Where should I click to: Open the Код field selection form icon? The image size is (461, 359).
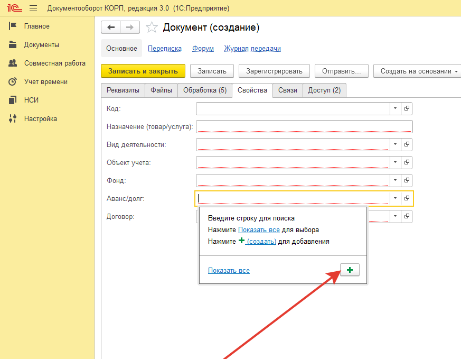[x=407, y=108]
